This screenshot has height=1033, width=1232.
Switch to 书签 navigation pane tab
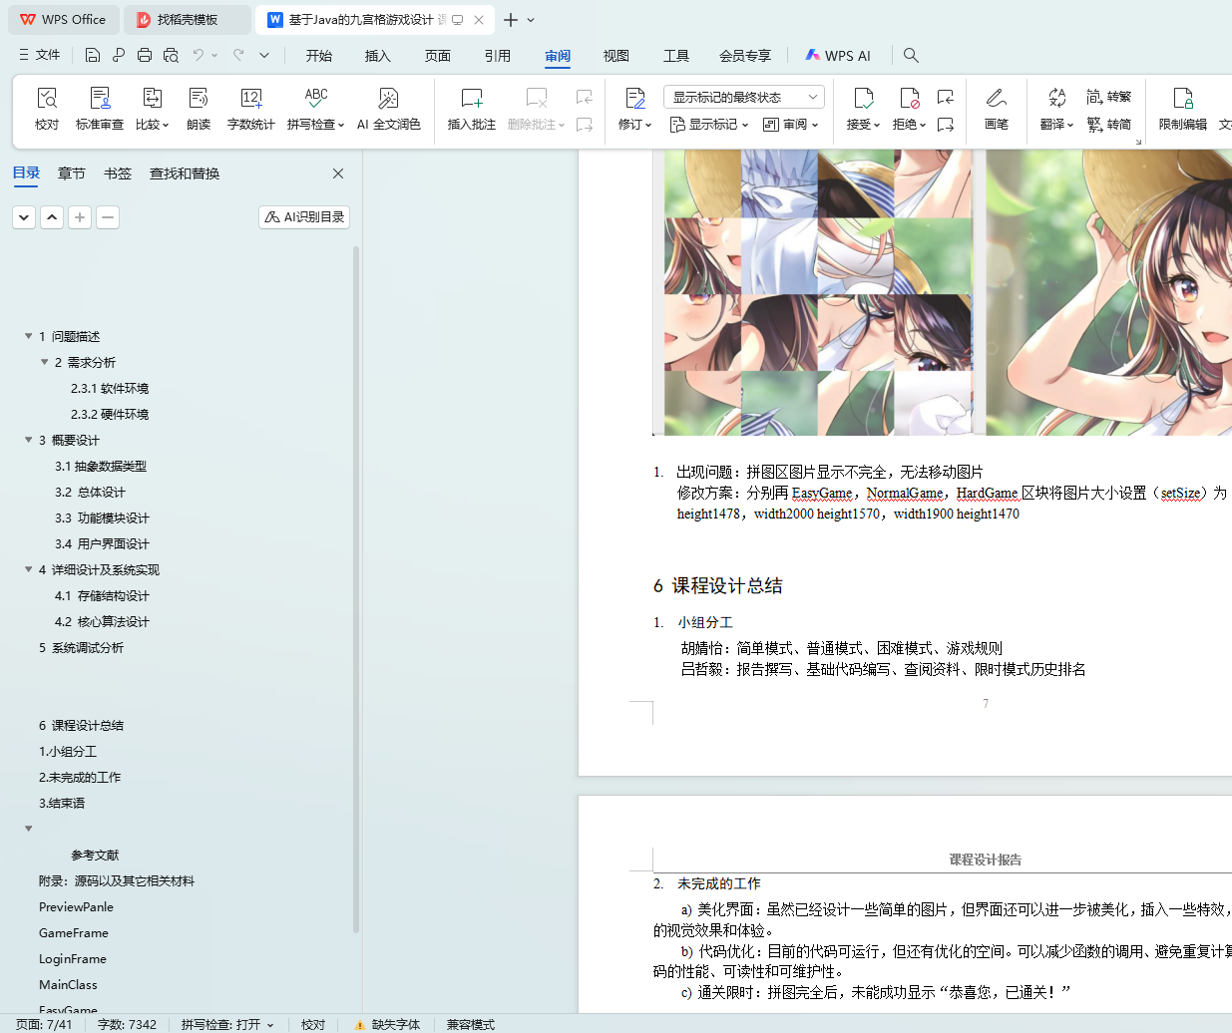point(118,173)
